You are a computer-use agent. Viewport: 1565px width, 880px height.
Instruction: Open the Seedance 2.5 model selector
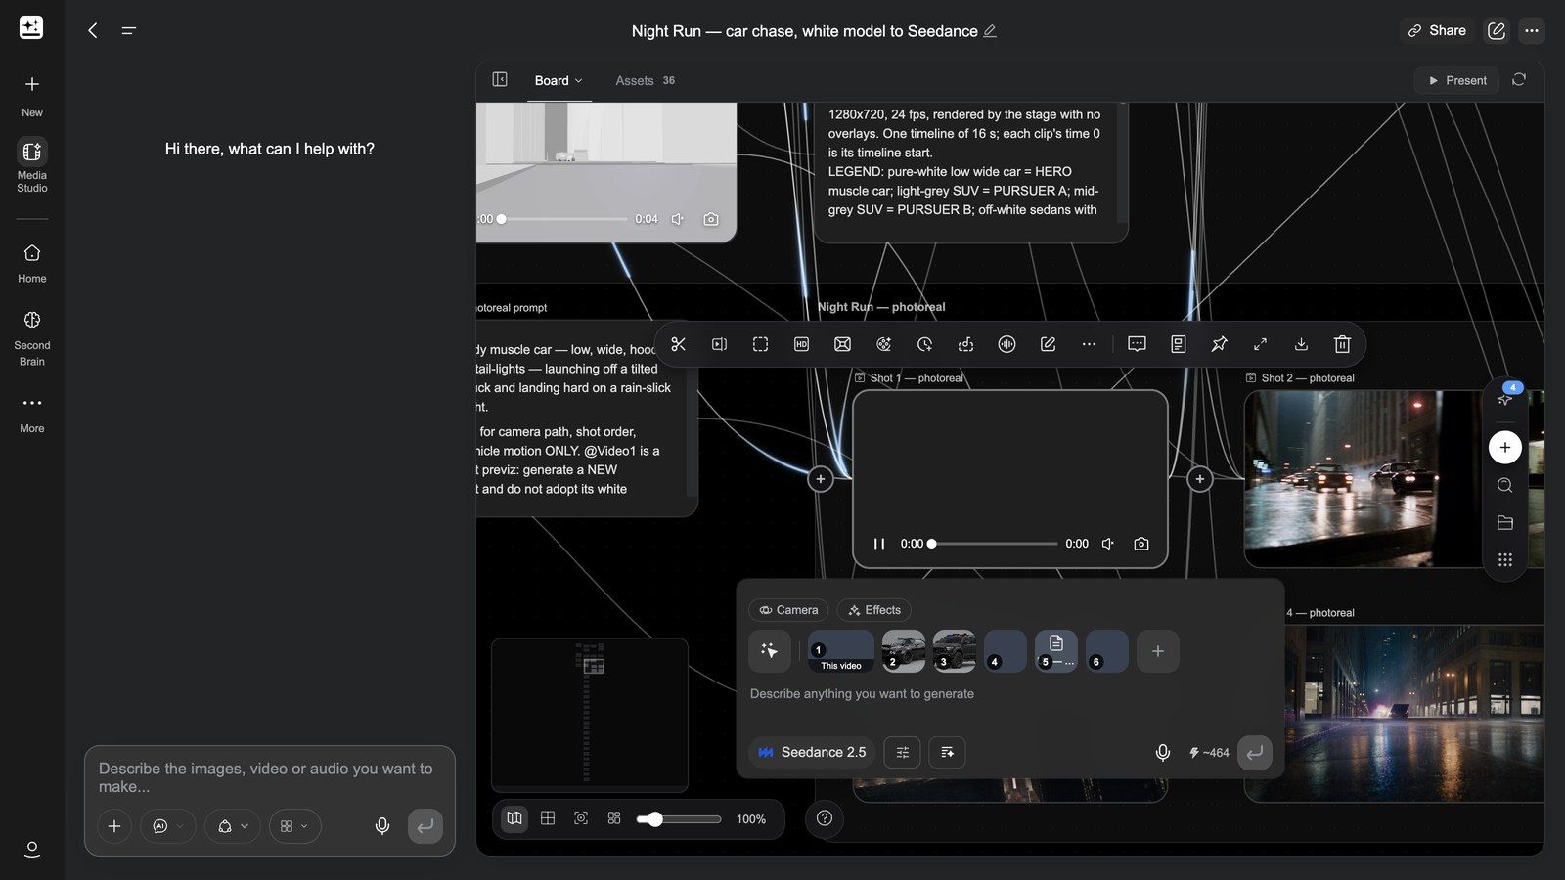813,752
